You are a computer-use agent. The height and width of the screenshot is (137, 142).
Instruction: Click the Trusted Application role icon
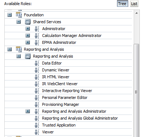pyautogui.click(x=37, y=125)
